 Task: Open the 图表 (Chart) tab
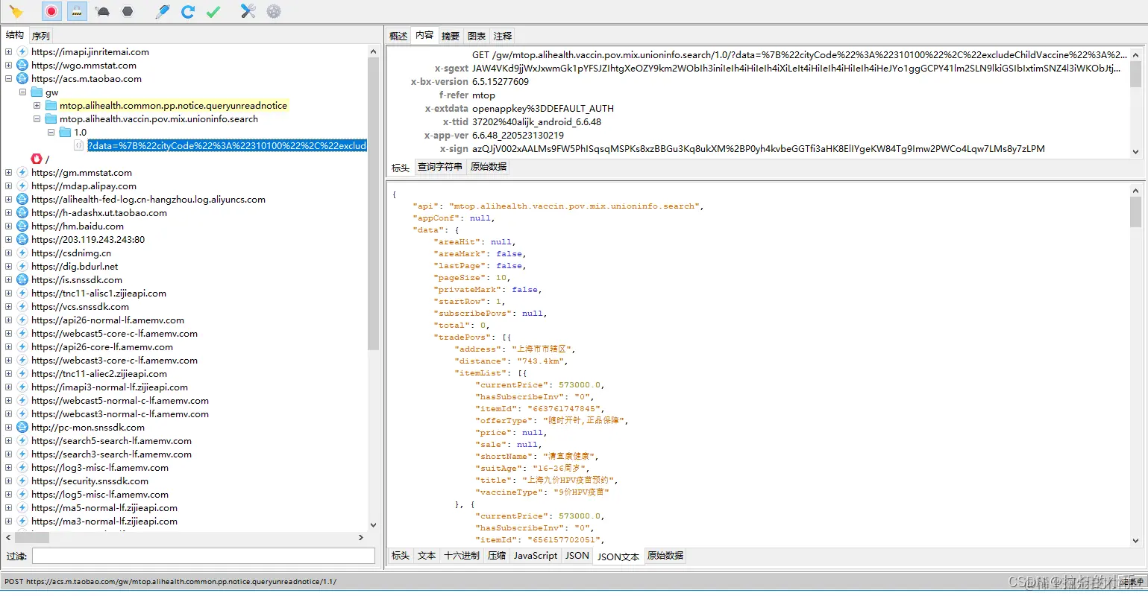[x=477, y=36]
